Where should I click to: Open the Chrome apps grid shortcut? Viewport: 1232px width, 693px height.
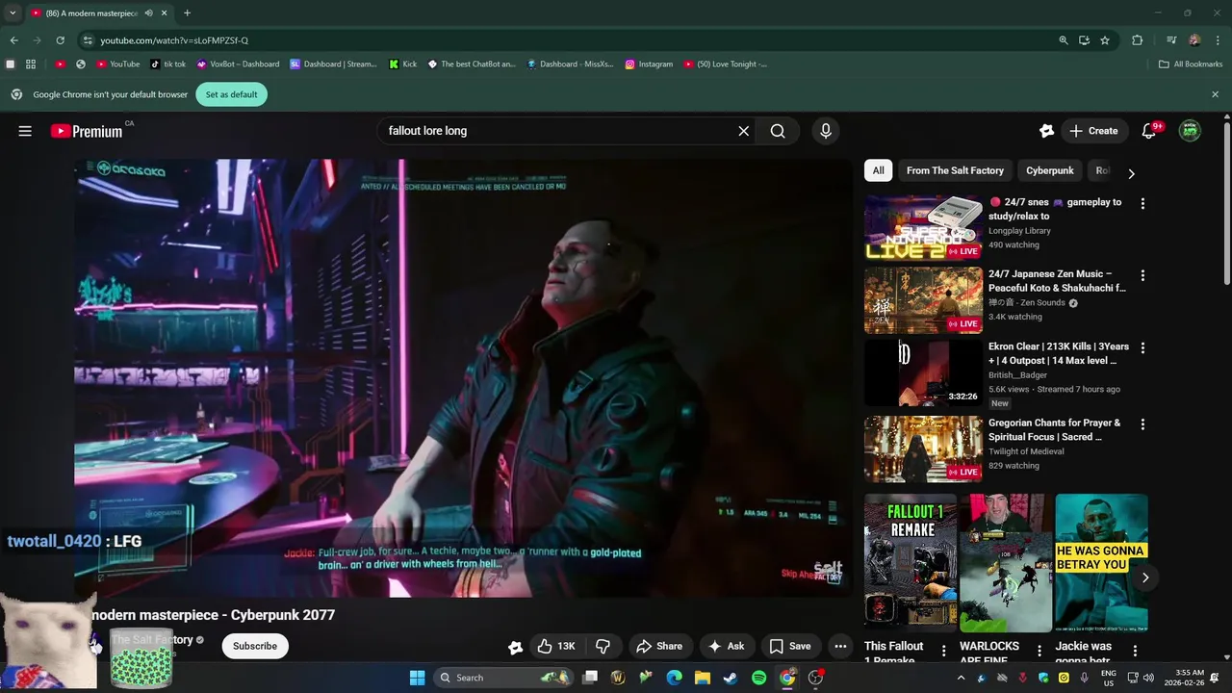pyautogui.click(x=31, y=64)
